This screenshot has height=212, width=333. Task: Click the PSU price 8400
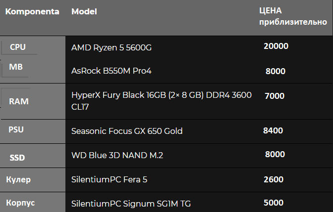[x=273, y=130]
